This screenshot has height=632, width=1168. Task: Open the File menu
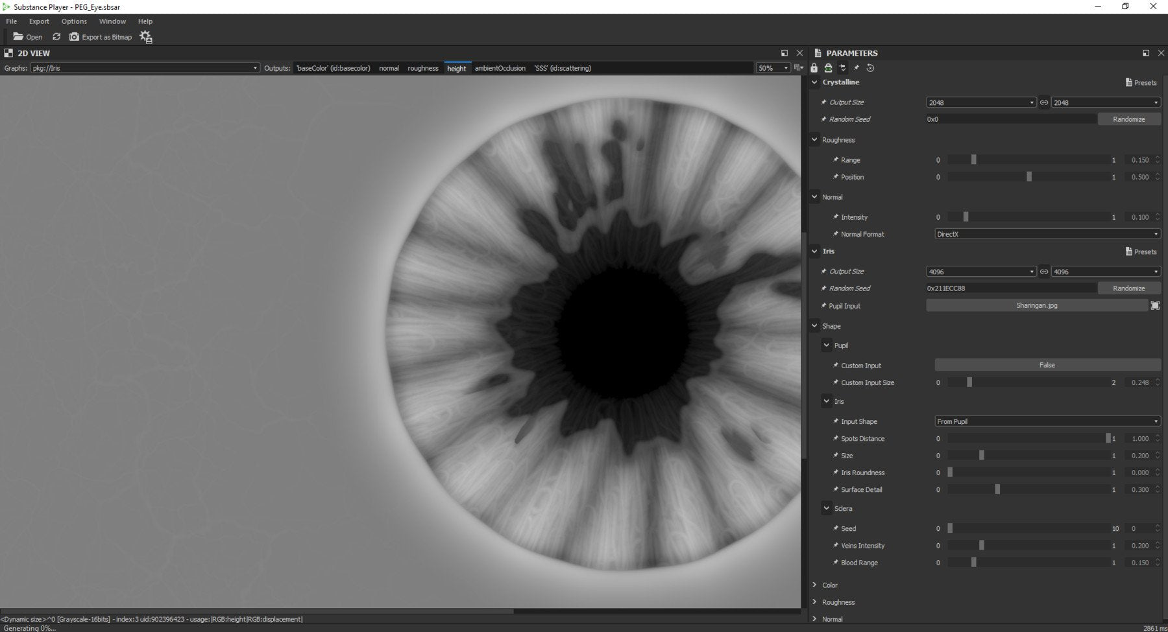[12, 21]
